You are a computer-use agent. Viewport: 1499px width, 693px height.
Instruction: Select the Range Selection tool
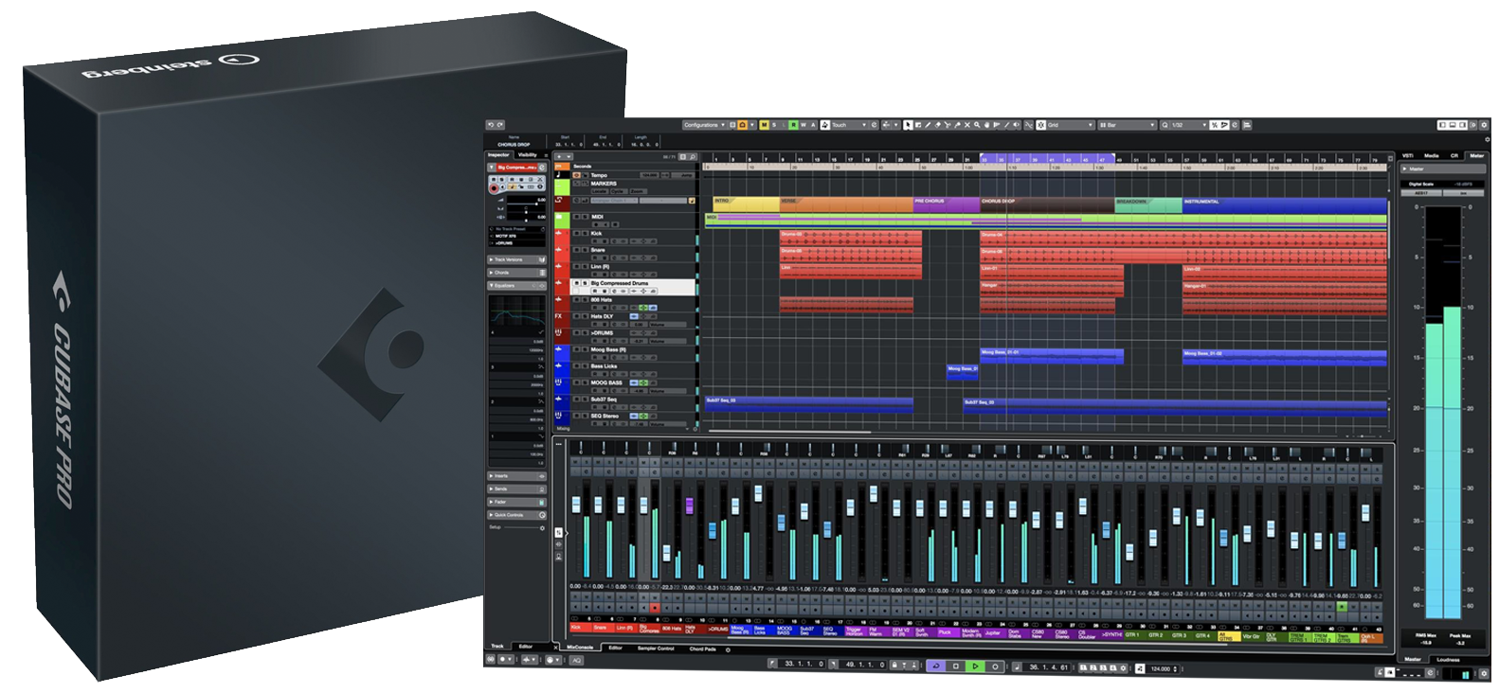pos(918,125)
